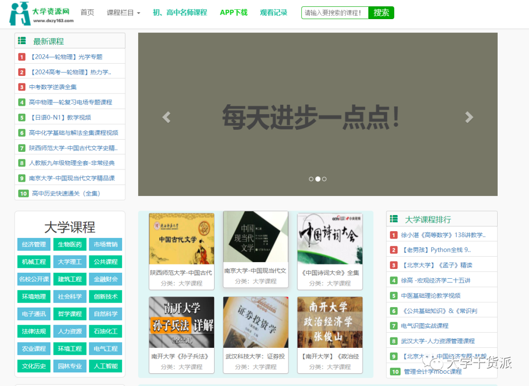Select the third carousel dot indicator
The width and height of the screenshot is (529, 386).
pyautogui.click(x=324, y=179)
